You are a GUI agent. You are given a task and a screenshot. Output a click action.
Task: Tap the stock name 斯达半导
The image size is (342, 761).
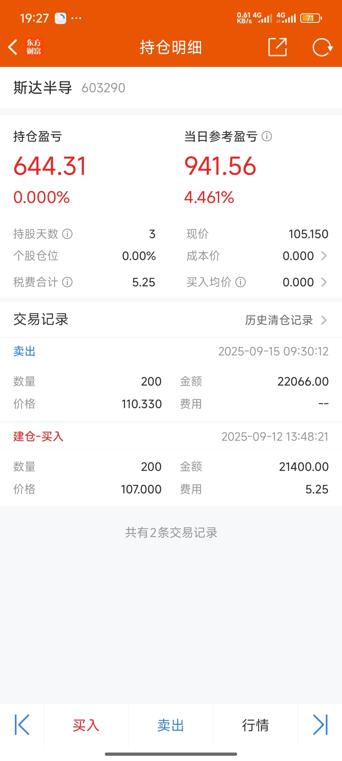coord(43,88)
